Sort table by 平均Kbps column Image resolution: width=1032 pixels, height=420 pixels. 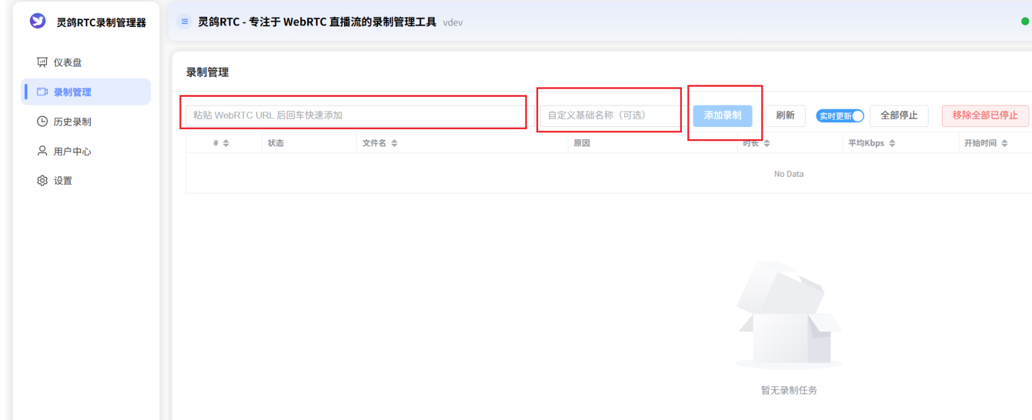pyautogui.click(x=892, y=143)
